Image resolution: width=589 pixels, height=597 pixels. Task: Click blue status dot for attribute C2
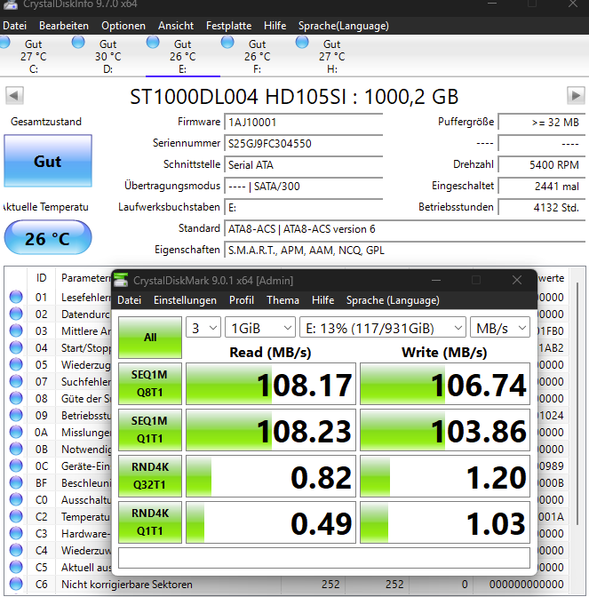pos(16,517)
